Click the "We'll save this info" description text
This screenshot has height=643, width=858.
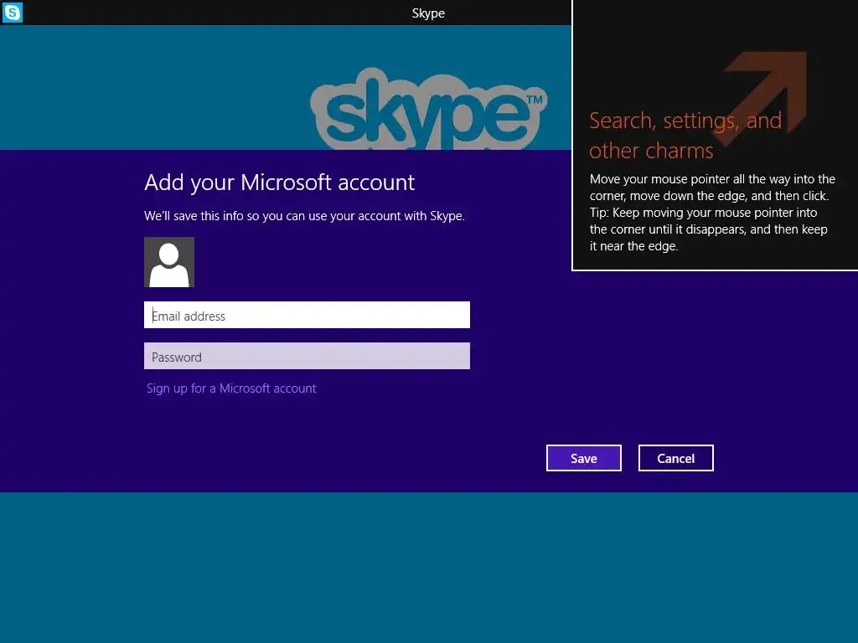(304, 216)
